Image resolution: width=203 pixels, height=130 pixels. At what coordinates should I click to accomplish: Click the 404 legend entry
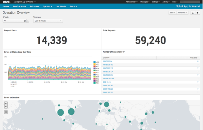96,68
